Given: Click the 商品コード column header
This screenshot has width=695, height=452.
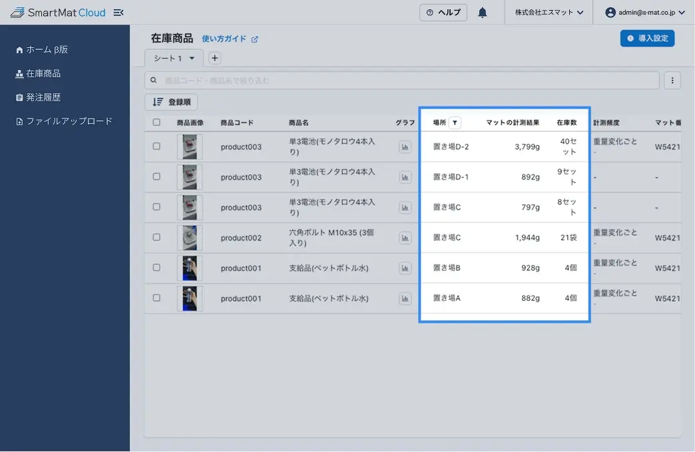Looking at the screenshot, I should 237,122.
